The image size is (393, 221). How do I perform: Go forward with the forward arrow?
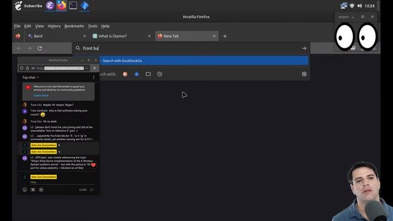[x=29, y=48]
